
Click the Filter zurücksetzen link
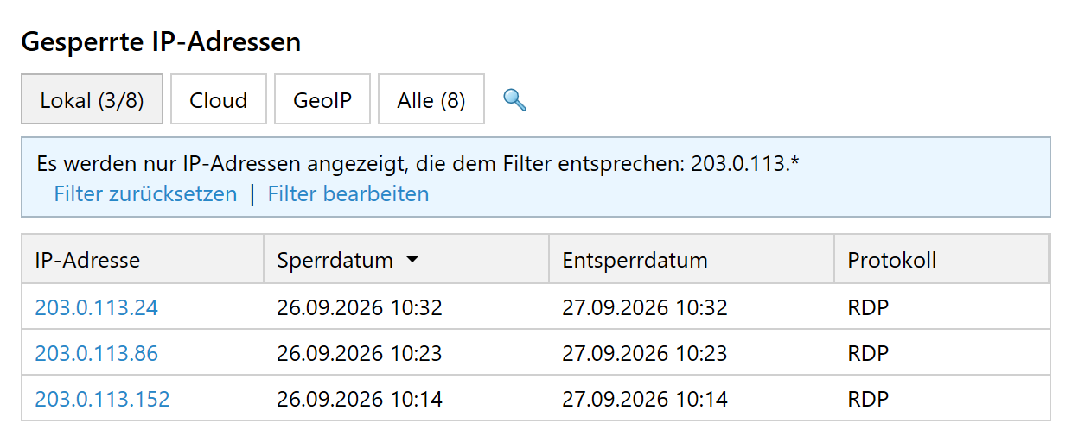pyautogui.click(x=145, y=193)
